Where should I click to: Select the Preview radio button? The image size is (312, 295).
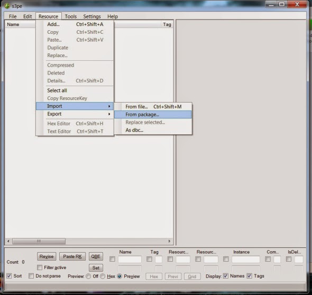tap(120, 276)
